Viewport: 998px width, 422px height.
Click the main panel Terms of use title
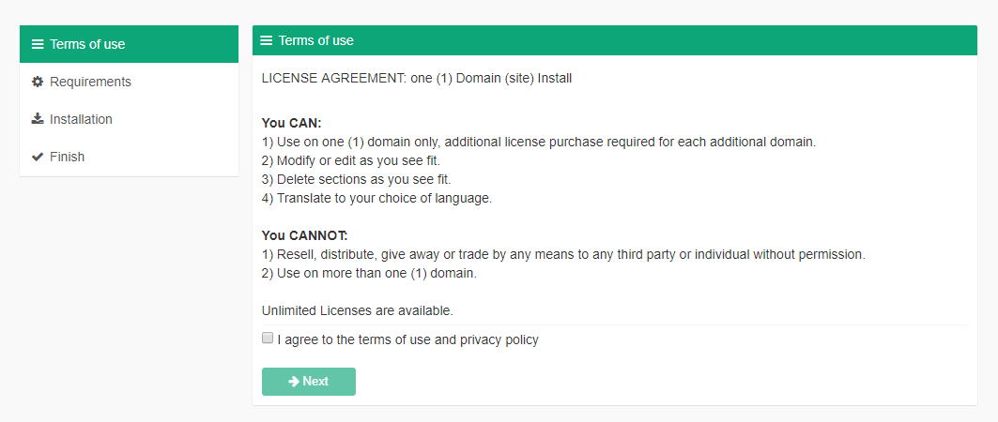(x=315, y=40)
